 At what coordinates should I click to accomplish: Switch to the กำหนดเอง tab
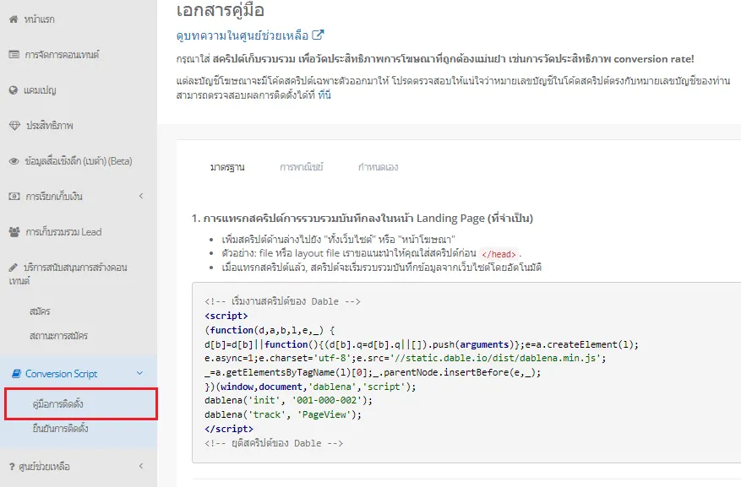coord(378,167)
